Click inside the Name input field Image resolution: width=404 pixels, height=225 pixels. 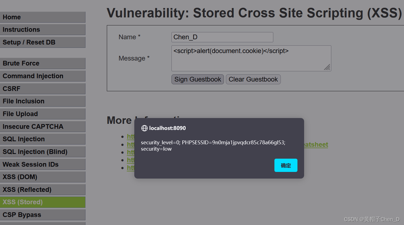coord(222,37)
